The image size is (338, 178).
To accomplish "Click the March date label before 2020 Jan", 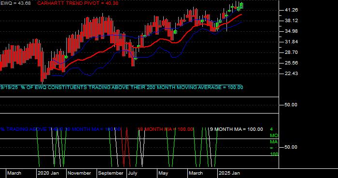I will 14,173.
